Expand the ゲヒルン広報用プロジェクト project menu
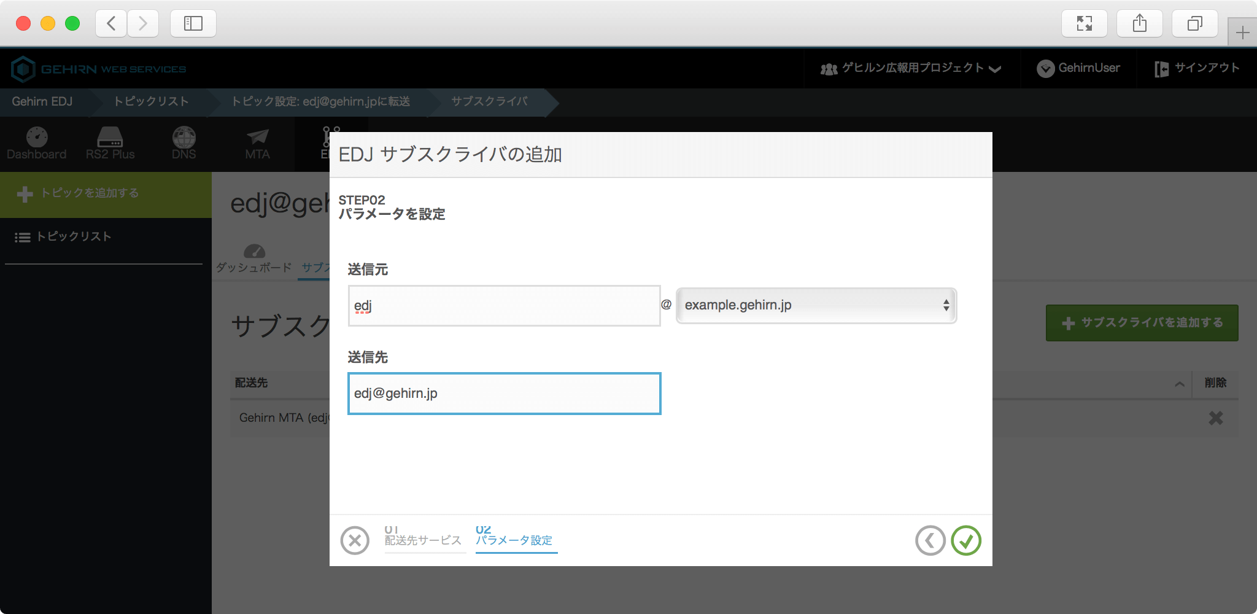This screenshot has width=1257, height=614. [911, 68]
